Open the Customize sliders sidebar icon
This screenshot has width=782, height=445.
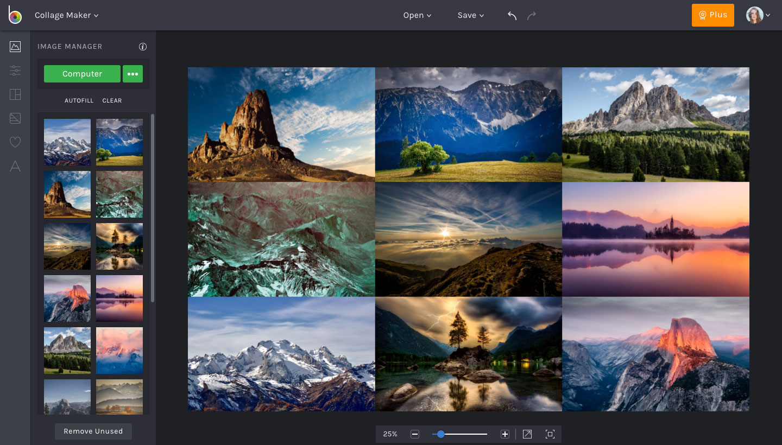[15, 71]
